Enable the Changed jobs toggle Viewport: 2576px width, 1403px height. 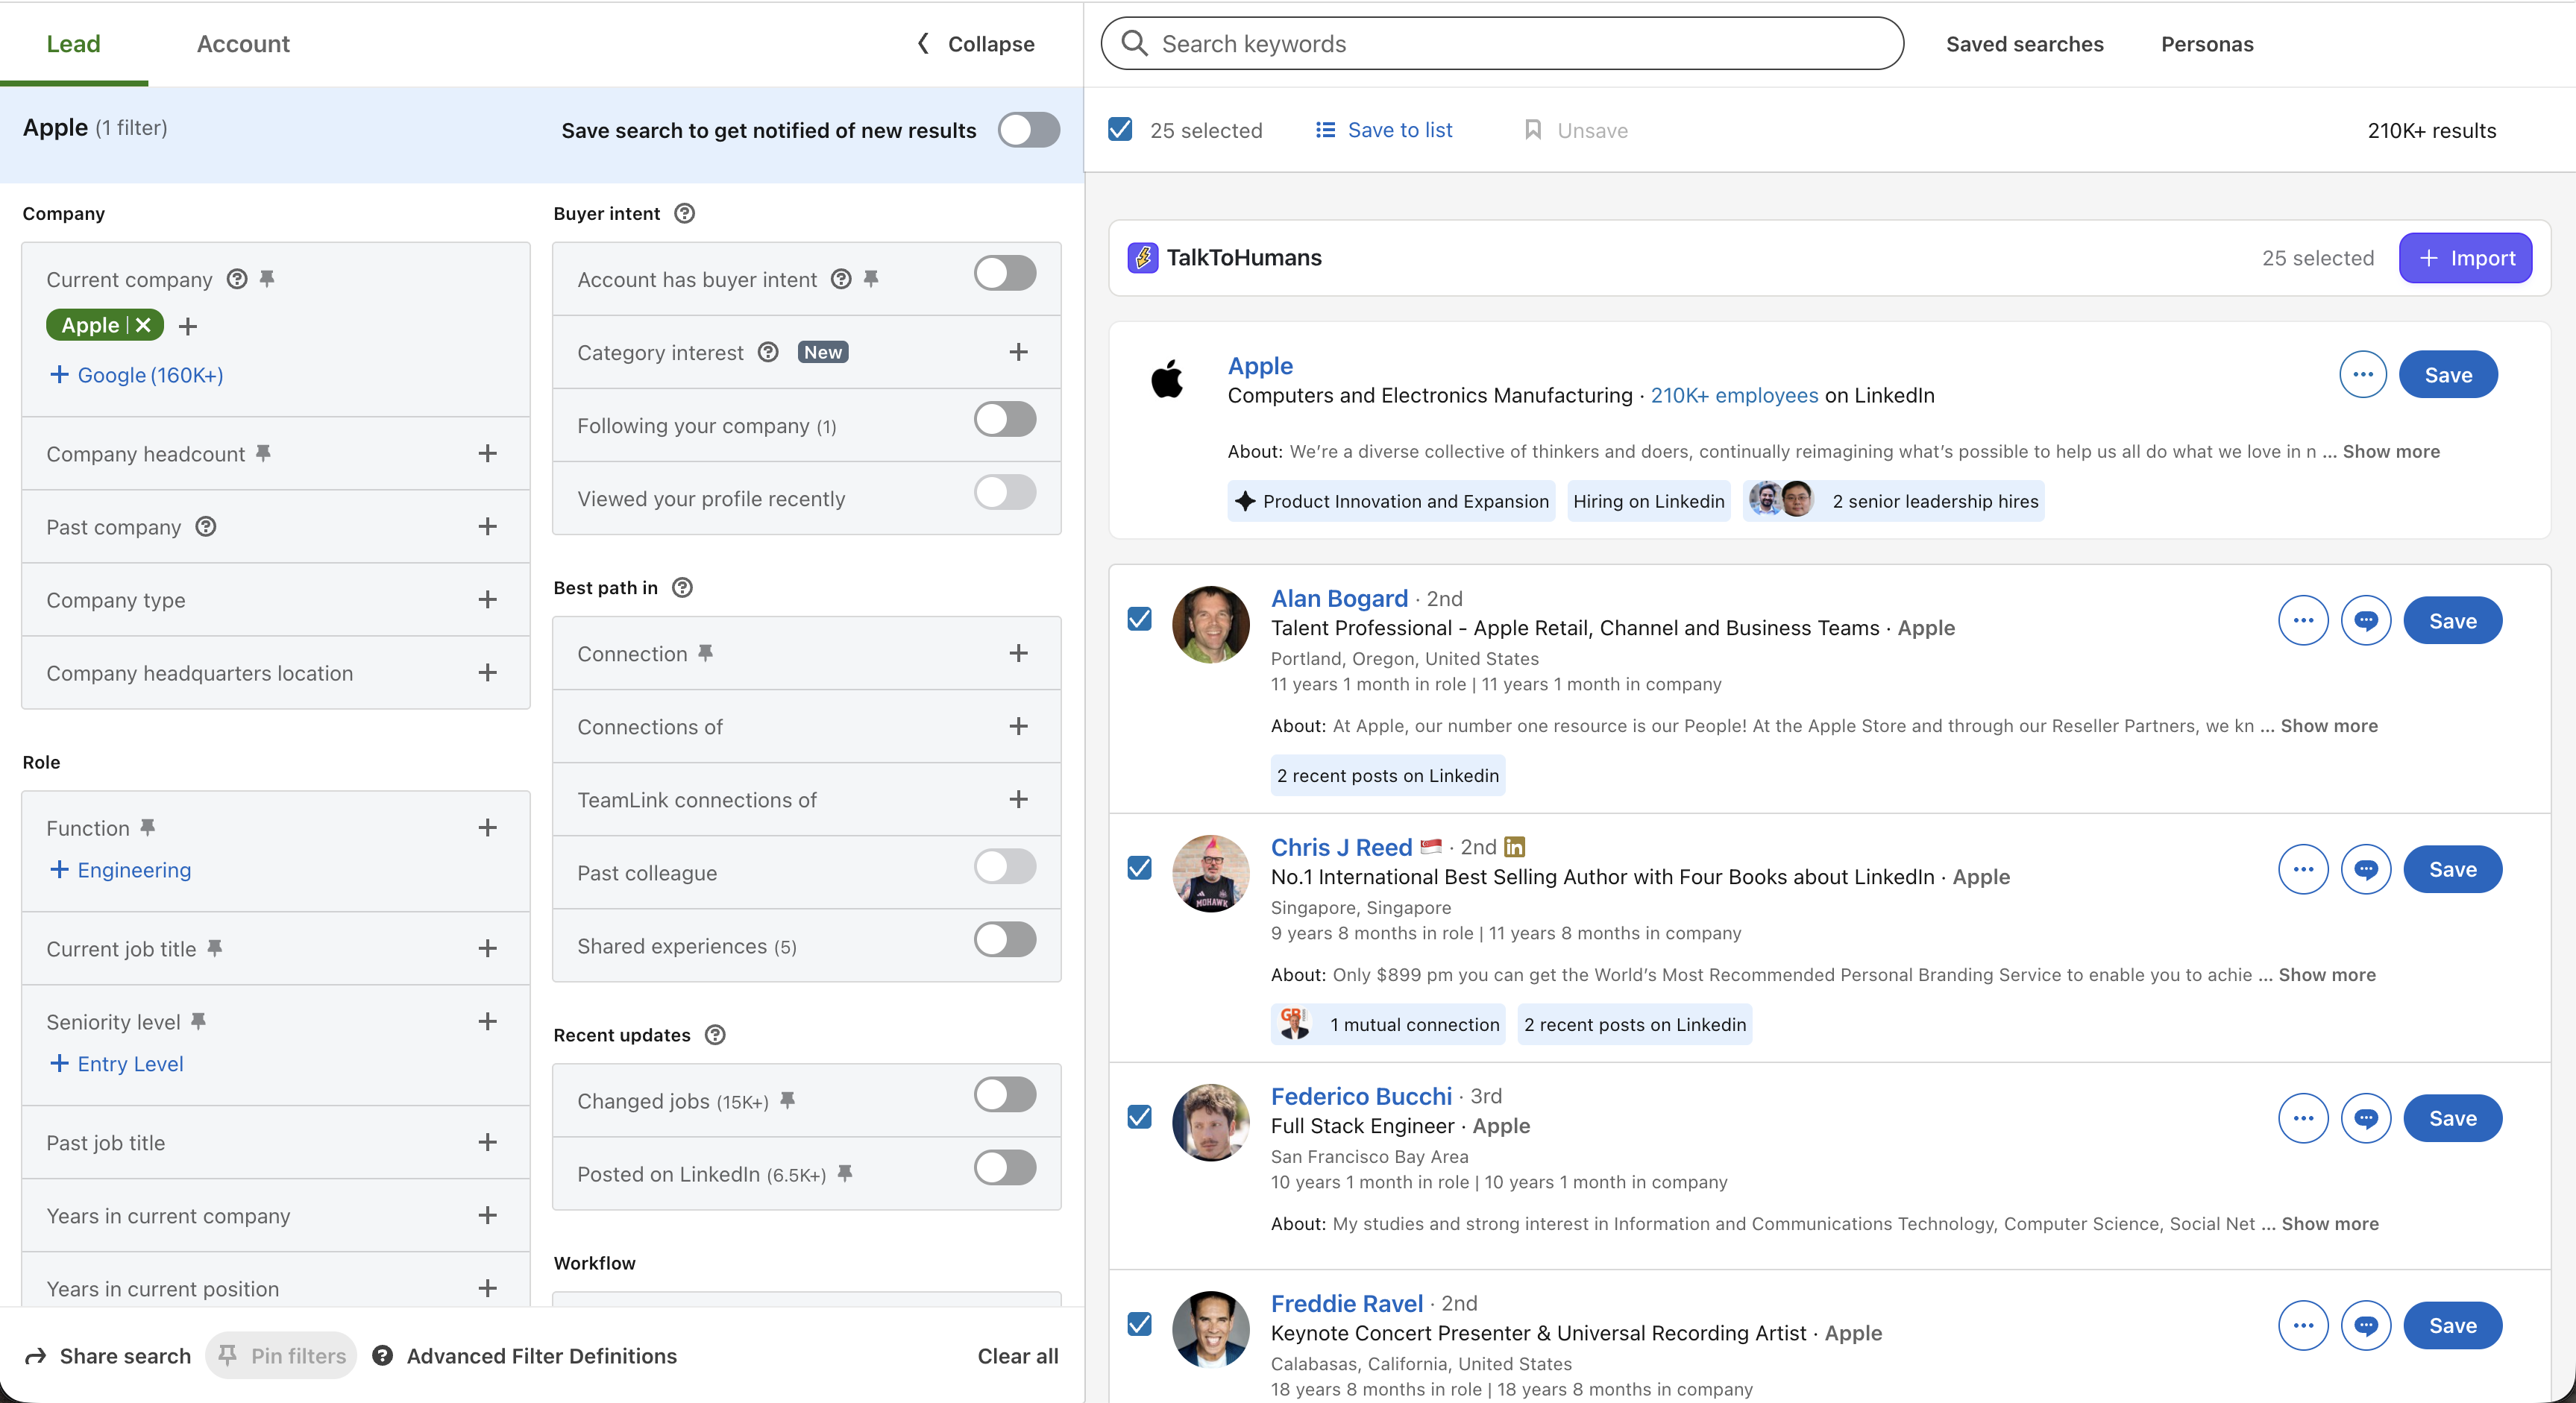point(1005,1094)
